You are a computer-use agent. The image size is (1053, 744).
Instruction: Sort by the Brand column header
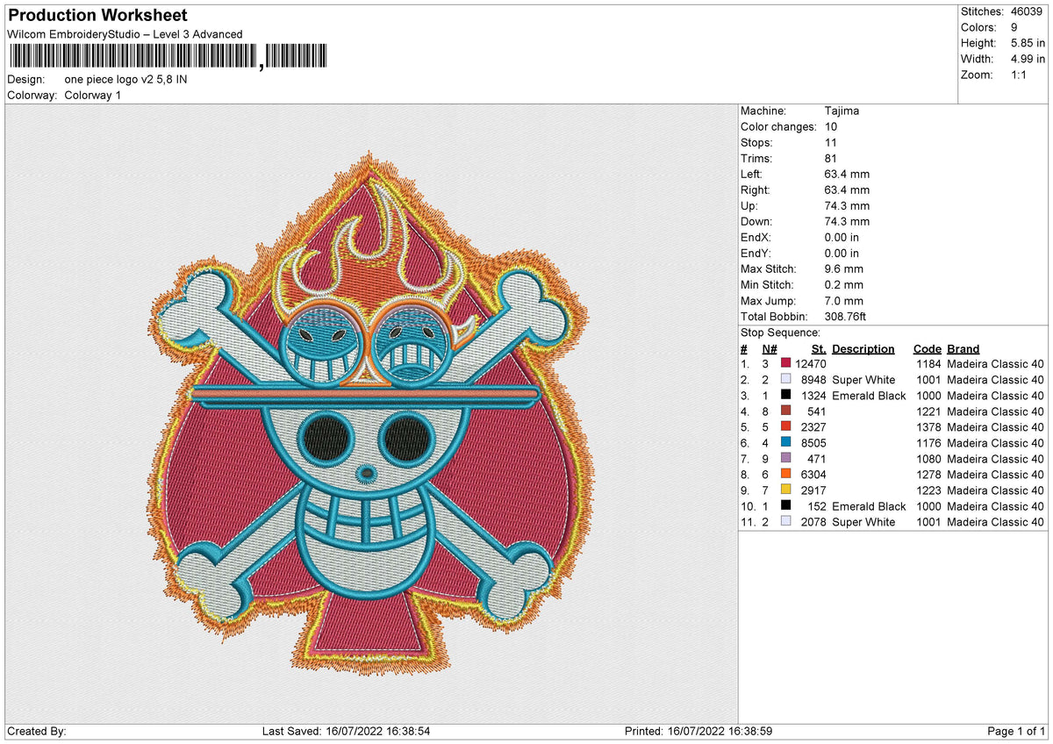tap(962, 348)
